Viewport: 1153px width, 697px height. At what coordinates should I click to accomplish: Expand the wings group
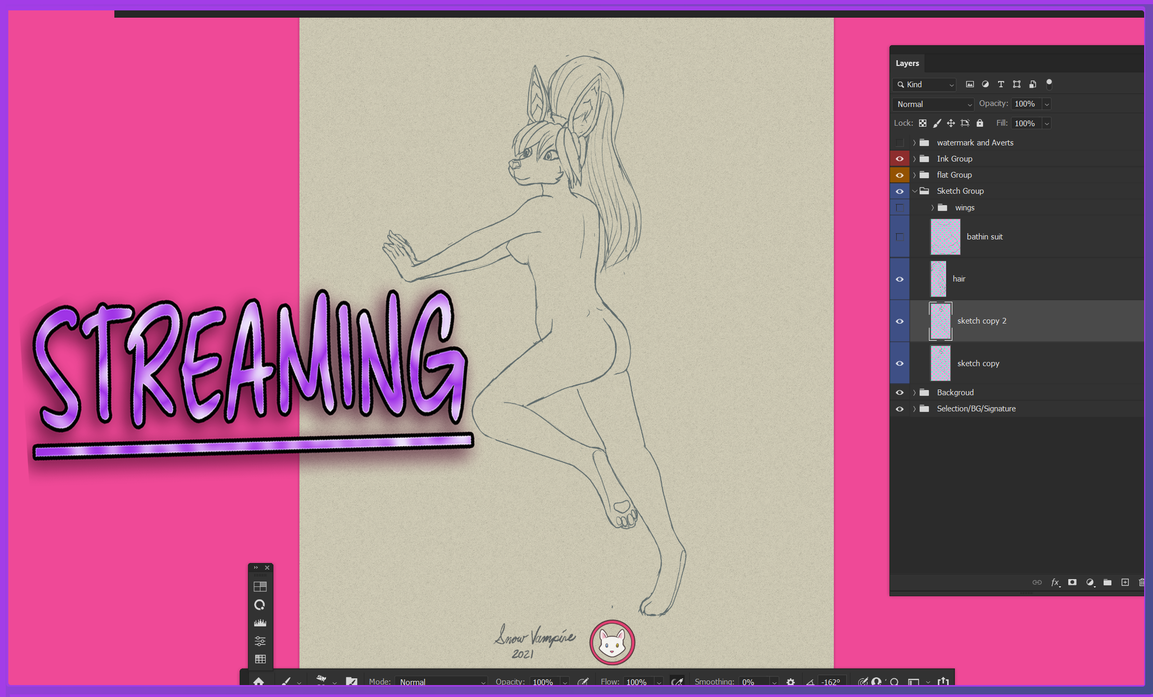tap(933, 208)
